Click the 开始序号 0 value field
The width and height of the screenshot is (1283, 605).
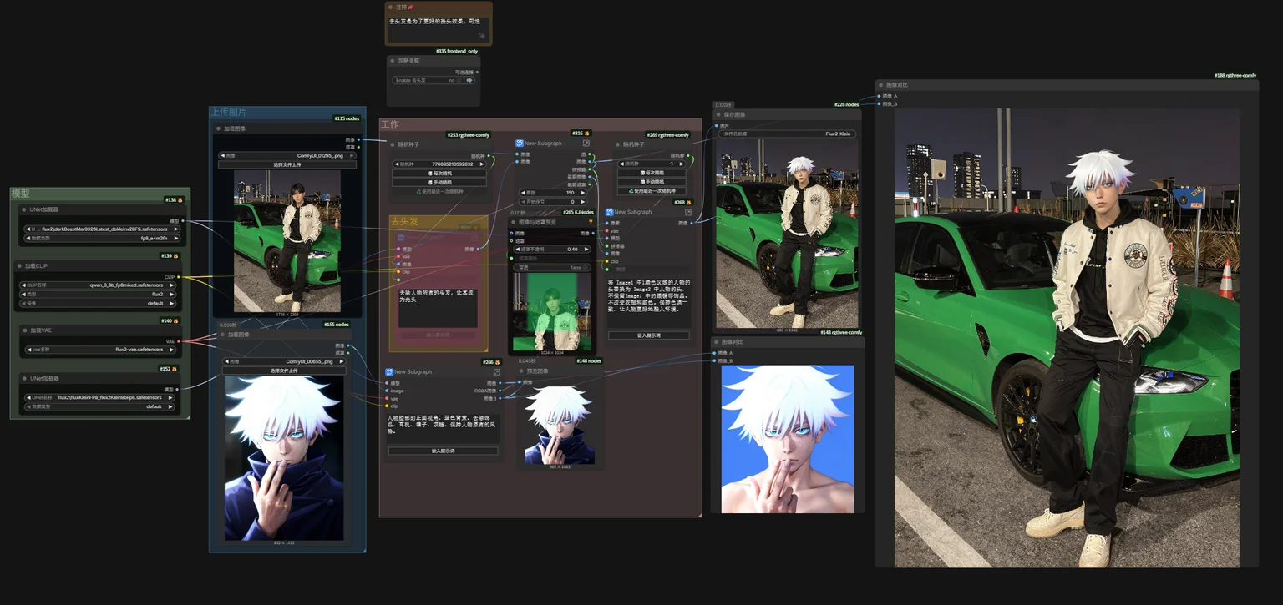click(552, 202)
